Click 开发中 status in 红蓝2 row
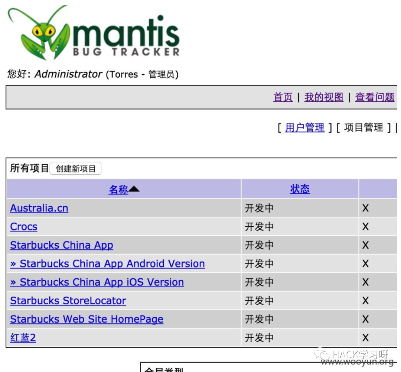This screenshot has width=401, height=372. point(259,338)
